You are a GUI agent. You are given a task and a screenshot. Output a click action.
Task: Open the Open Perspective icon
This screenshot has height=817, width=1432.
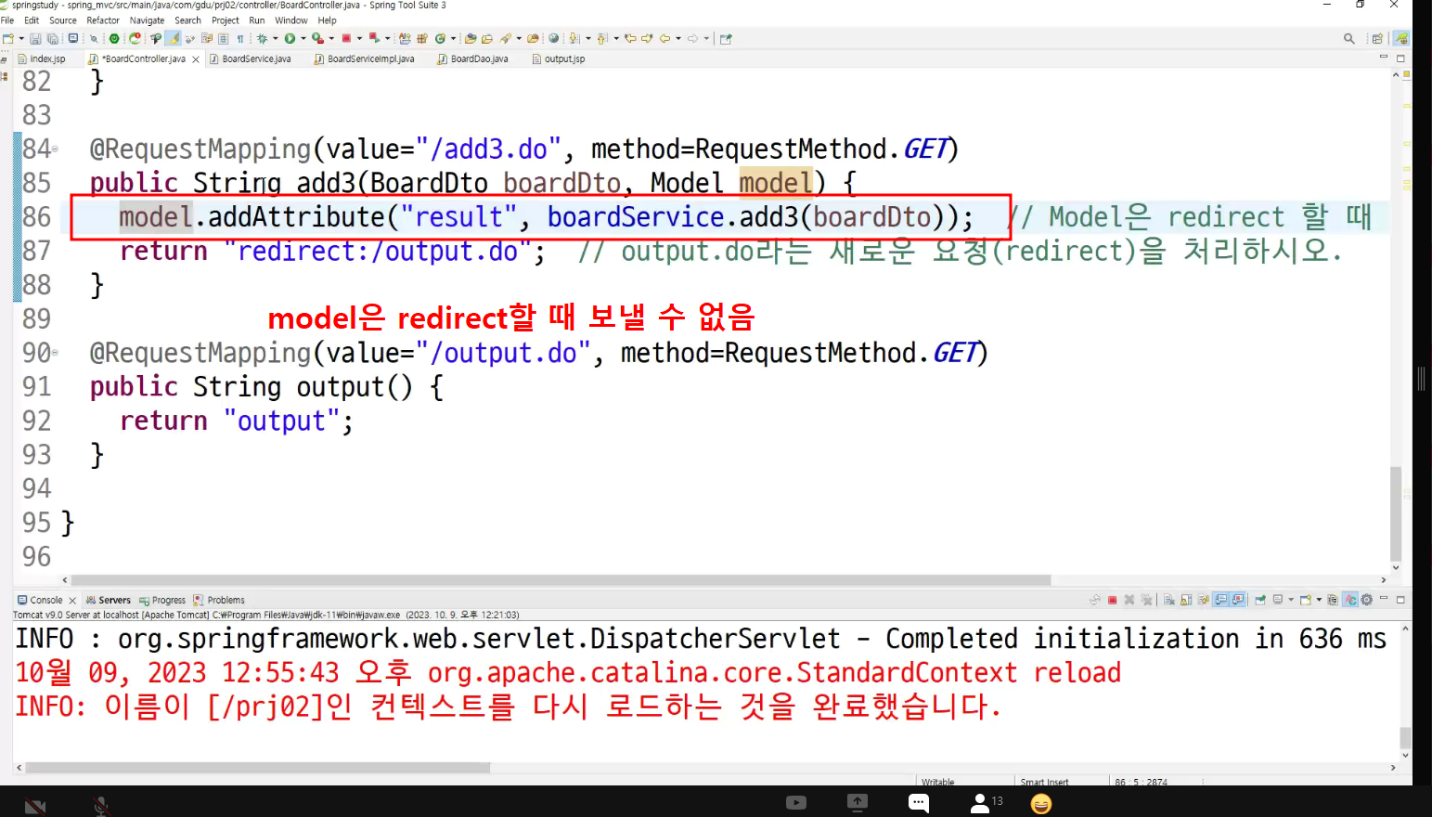coord(1377,38)
